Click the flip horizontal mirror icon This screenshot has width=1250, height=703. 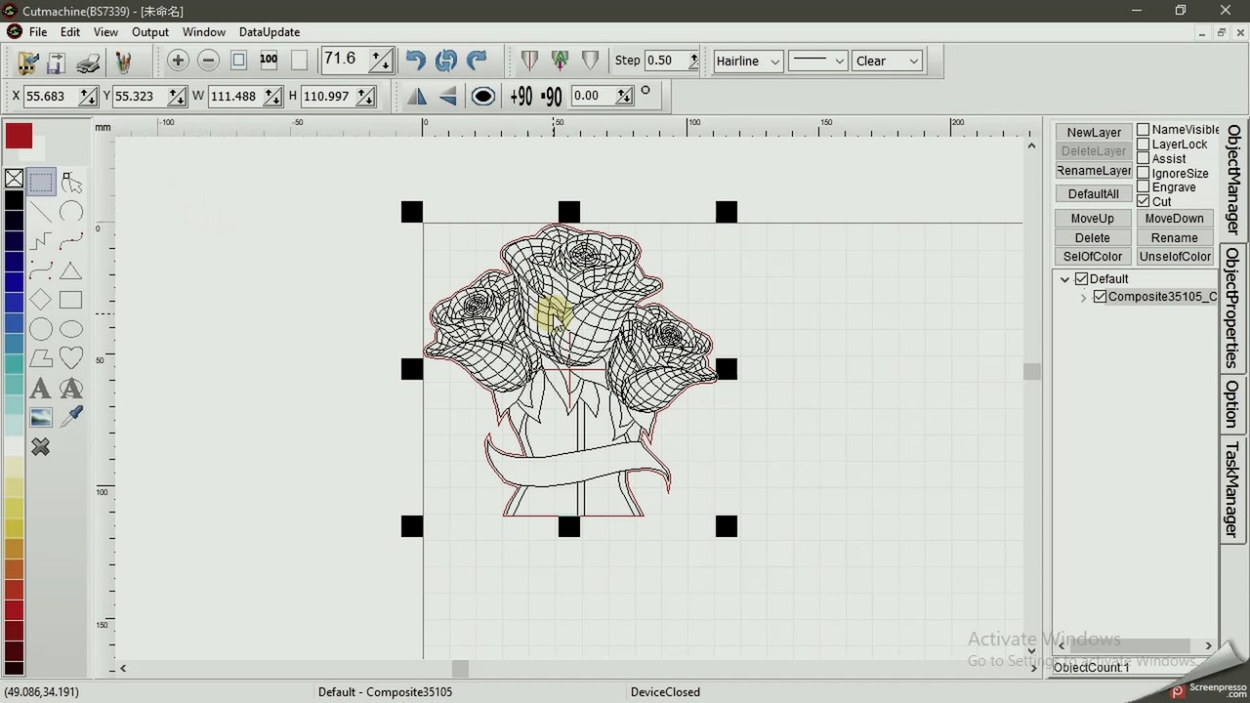[417, 96]
